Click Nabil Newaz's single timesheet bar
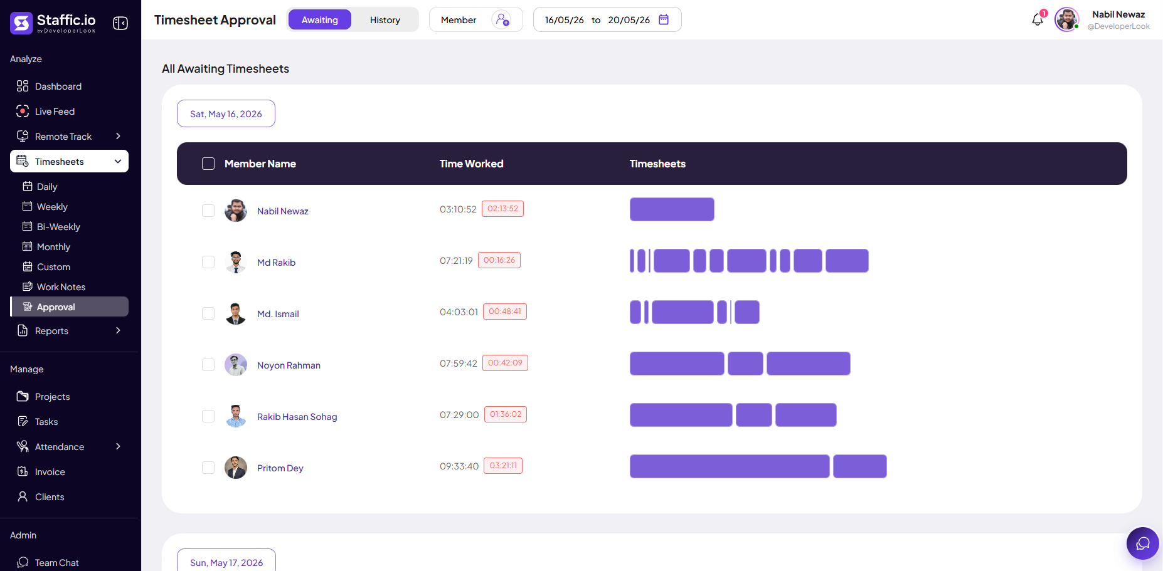 pyautogui.click(x=672, y=209)
